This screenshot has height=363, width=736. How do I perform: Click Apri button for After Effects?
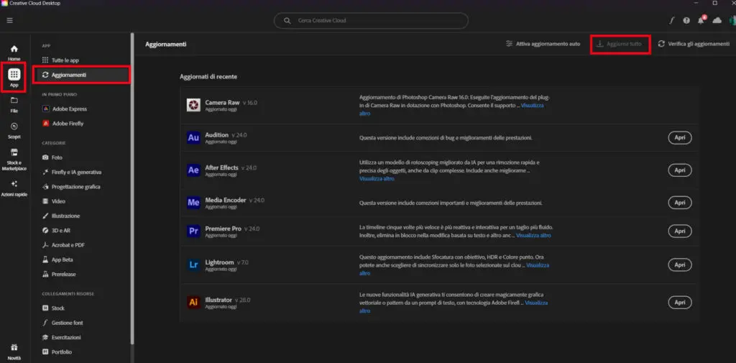coord(680,170)
